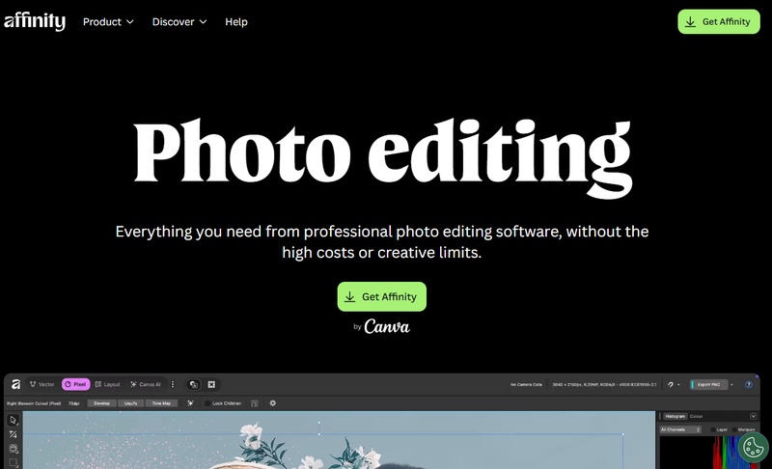The image size is (772, 469).
Task: Click the Tone Map button
Action: click(x=161, y=403)
